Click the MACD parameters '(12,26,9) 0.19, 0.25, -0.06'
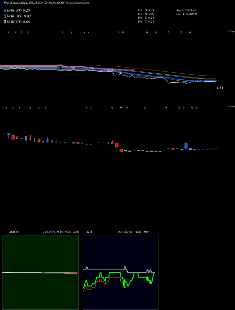The height and width of the screenshot is (310, 235). click(61, 232)
